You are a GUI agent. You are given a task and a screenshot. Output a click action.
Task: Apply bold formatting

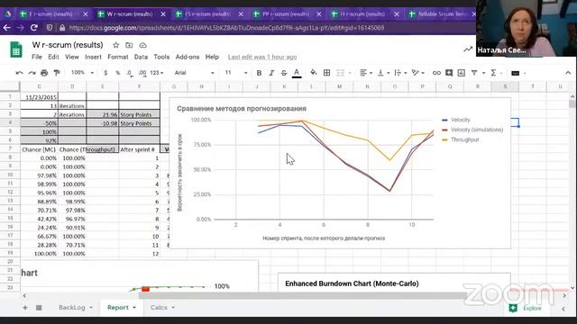[259, 73]
